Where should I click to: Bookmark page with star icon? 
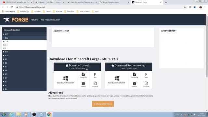pos(185,7)
